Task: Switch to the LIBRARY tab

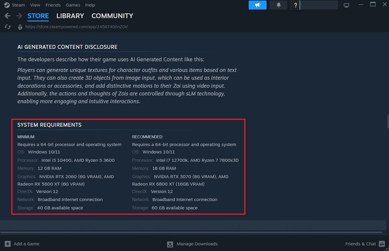Action: click(x=70, y=16)
